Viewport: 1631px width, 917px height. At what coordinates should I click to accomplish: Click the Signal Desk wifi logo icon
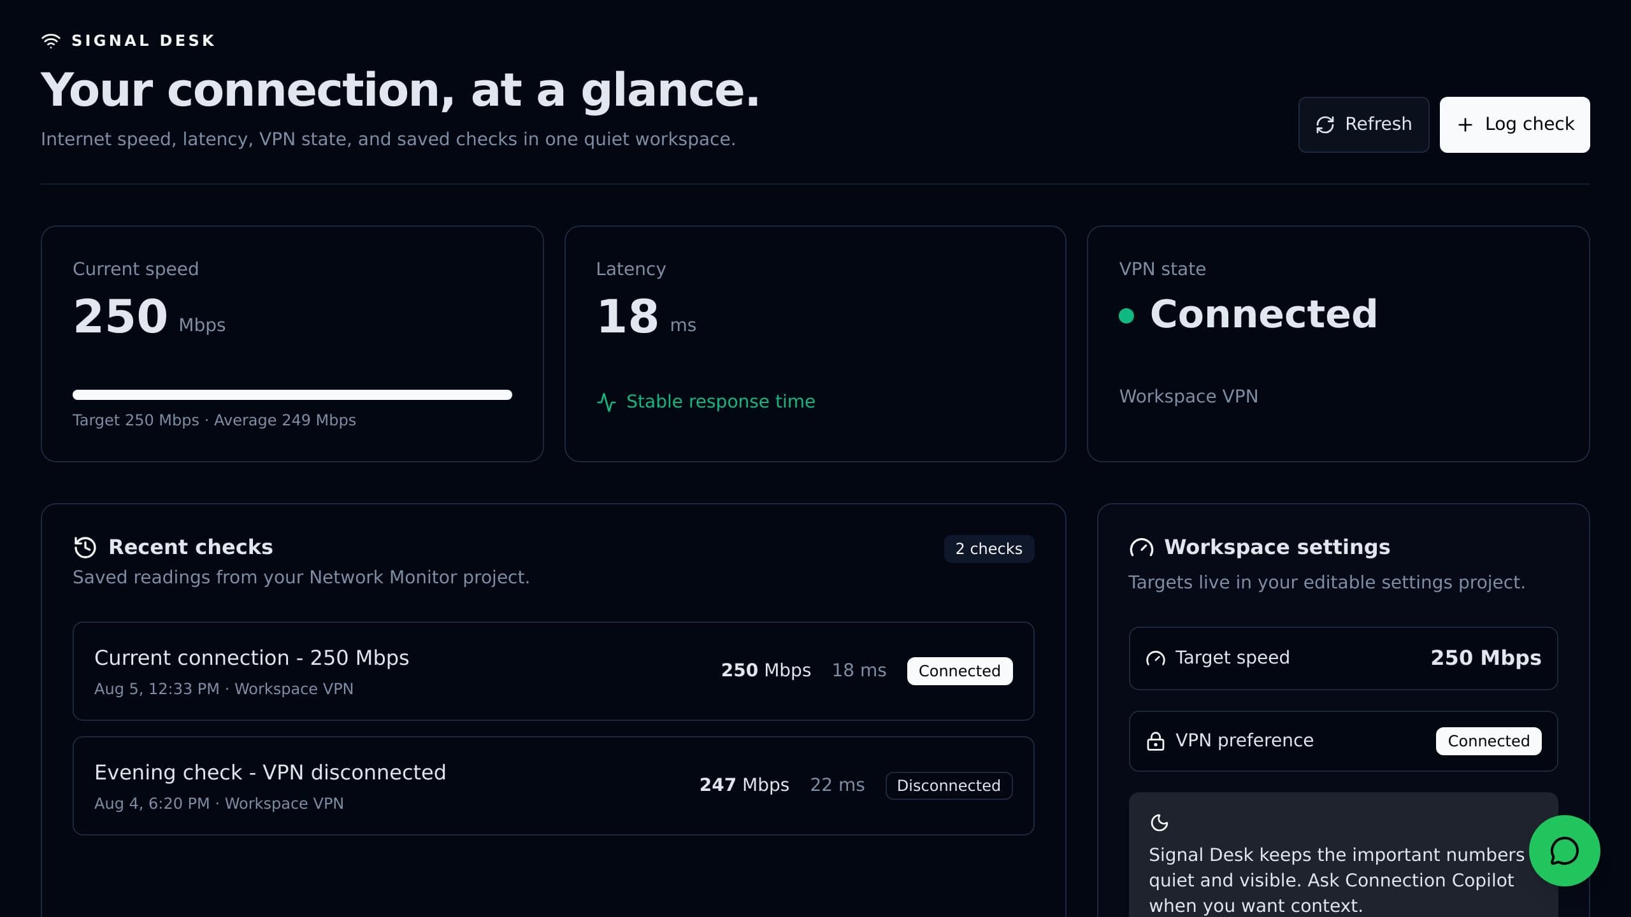pyautogui.click(x=51, y=41)
